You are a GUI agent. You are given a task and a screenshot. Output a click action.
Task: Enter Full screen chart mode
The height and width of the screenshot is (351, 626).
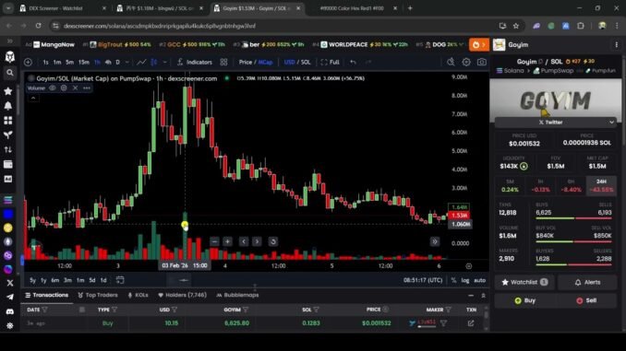(330, 62)
